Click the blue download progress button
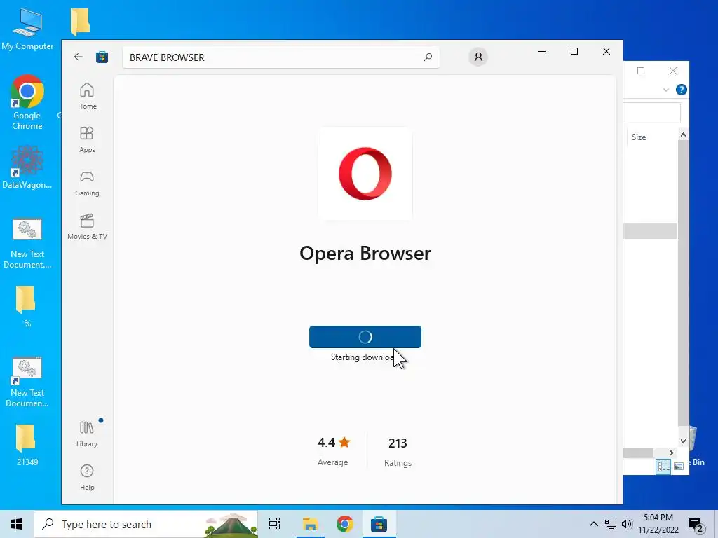This screenshot has width=718, height=538. point(365,337)
